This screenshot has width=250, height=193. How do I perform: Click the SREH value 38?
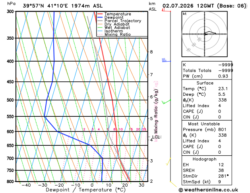click(x=221, y=170)
